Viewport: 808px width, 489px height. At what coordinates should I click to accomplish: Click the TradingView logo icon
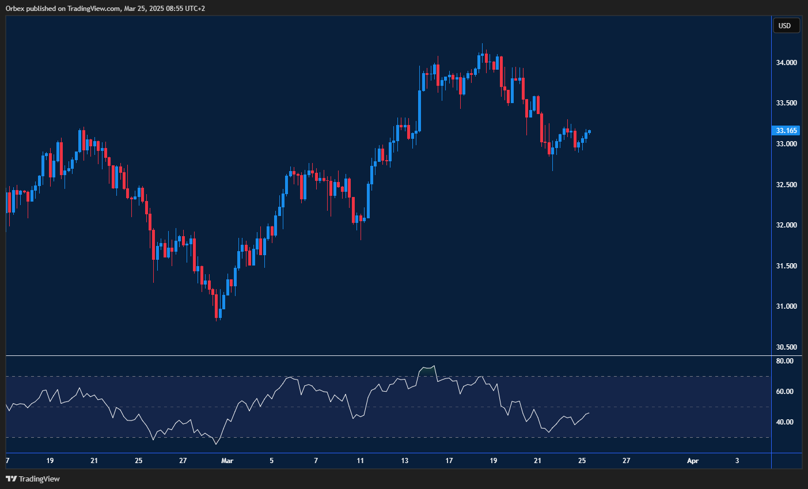click(x=11, y=479)
